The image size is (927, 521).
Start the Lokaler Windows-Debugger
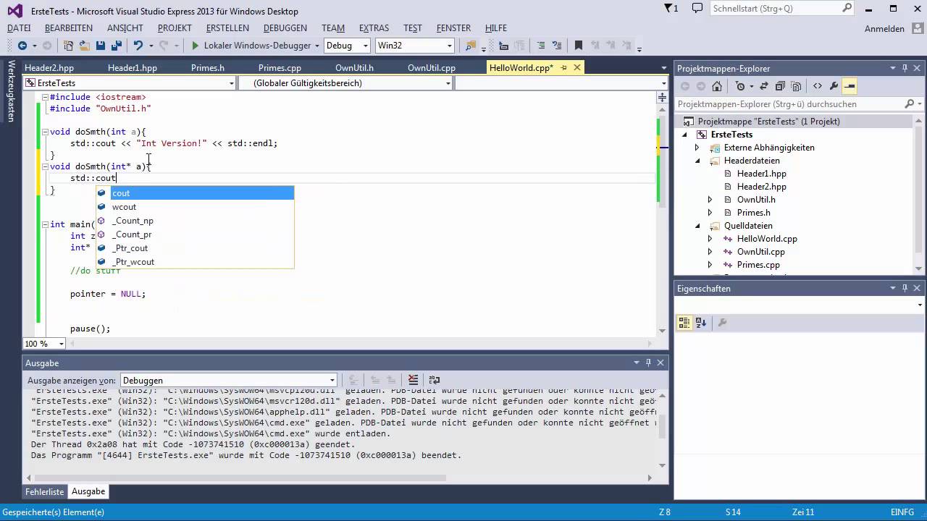point(251,46)
